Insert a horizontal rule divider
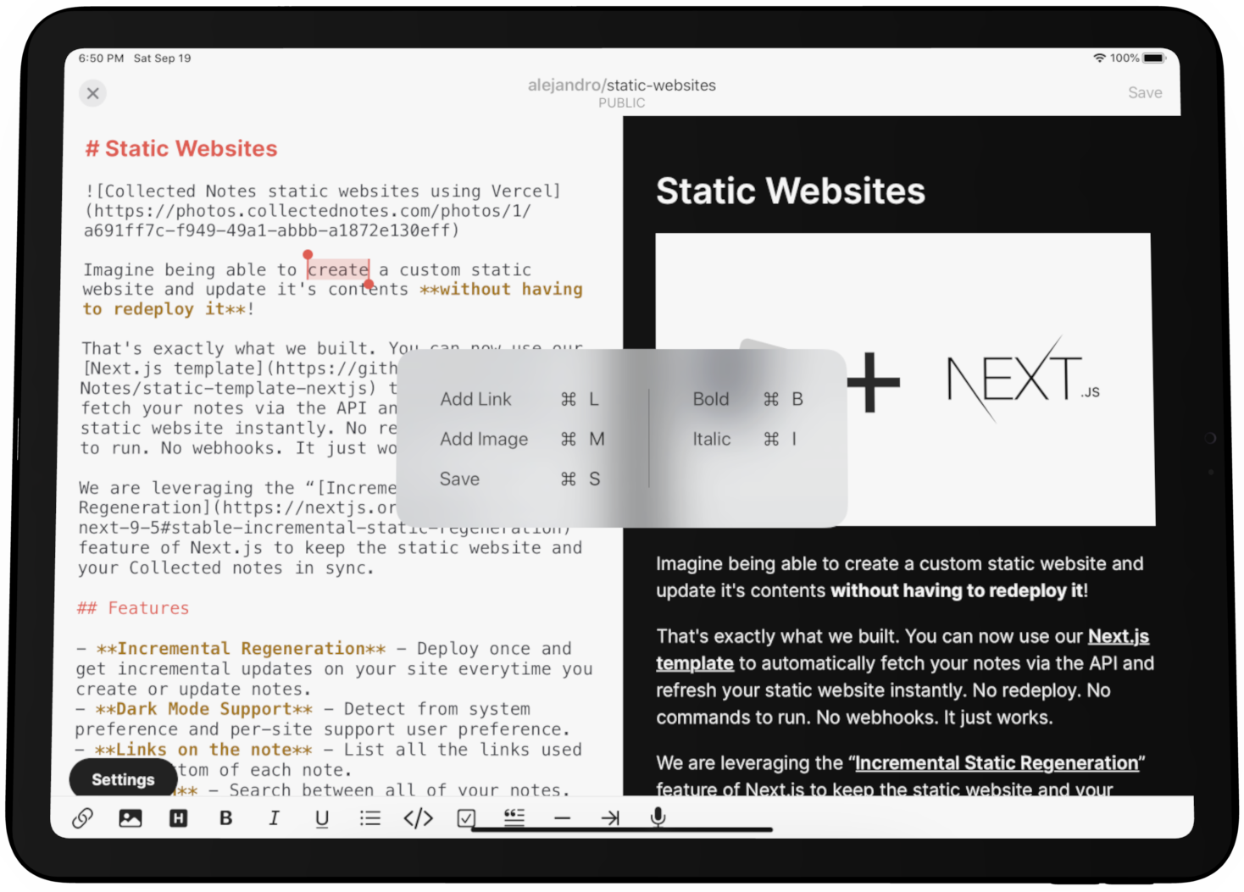The width and height of the screenshot is (1244, 892). (x=562, y=818)
